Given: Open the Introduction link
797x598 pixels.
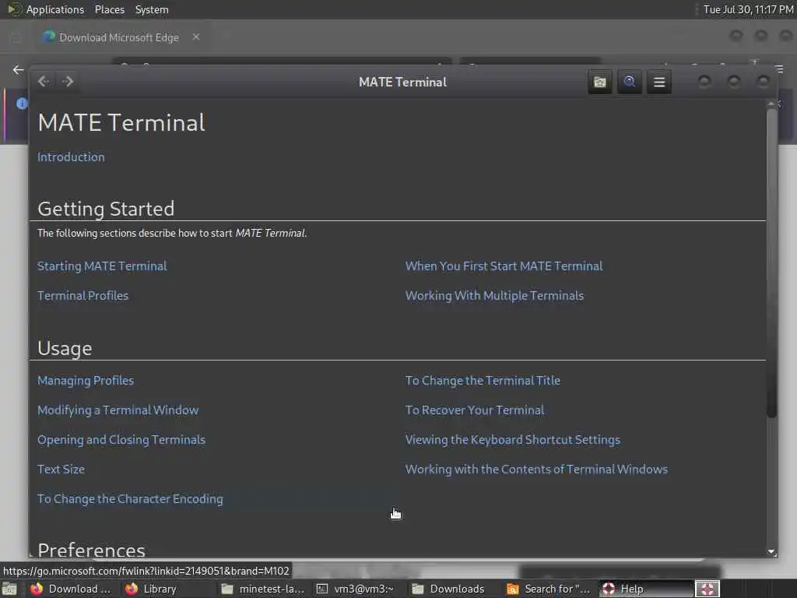Looking at the screenshot, I should pos(71,157).
